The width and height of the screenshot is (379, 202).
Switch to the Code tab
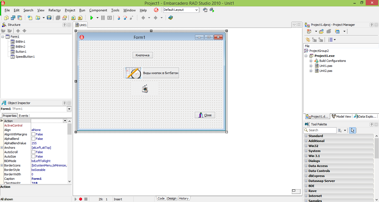161,198
